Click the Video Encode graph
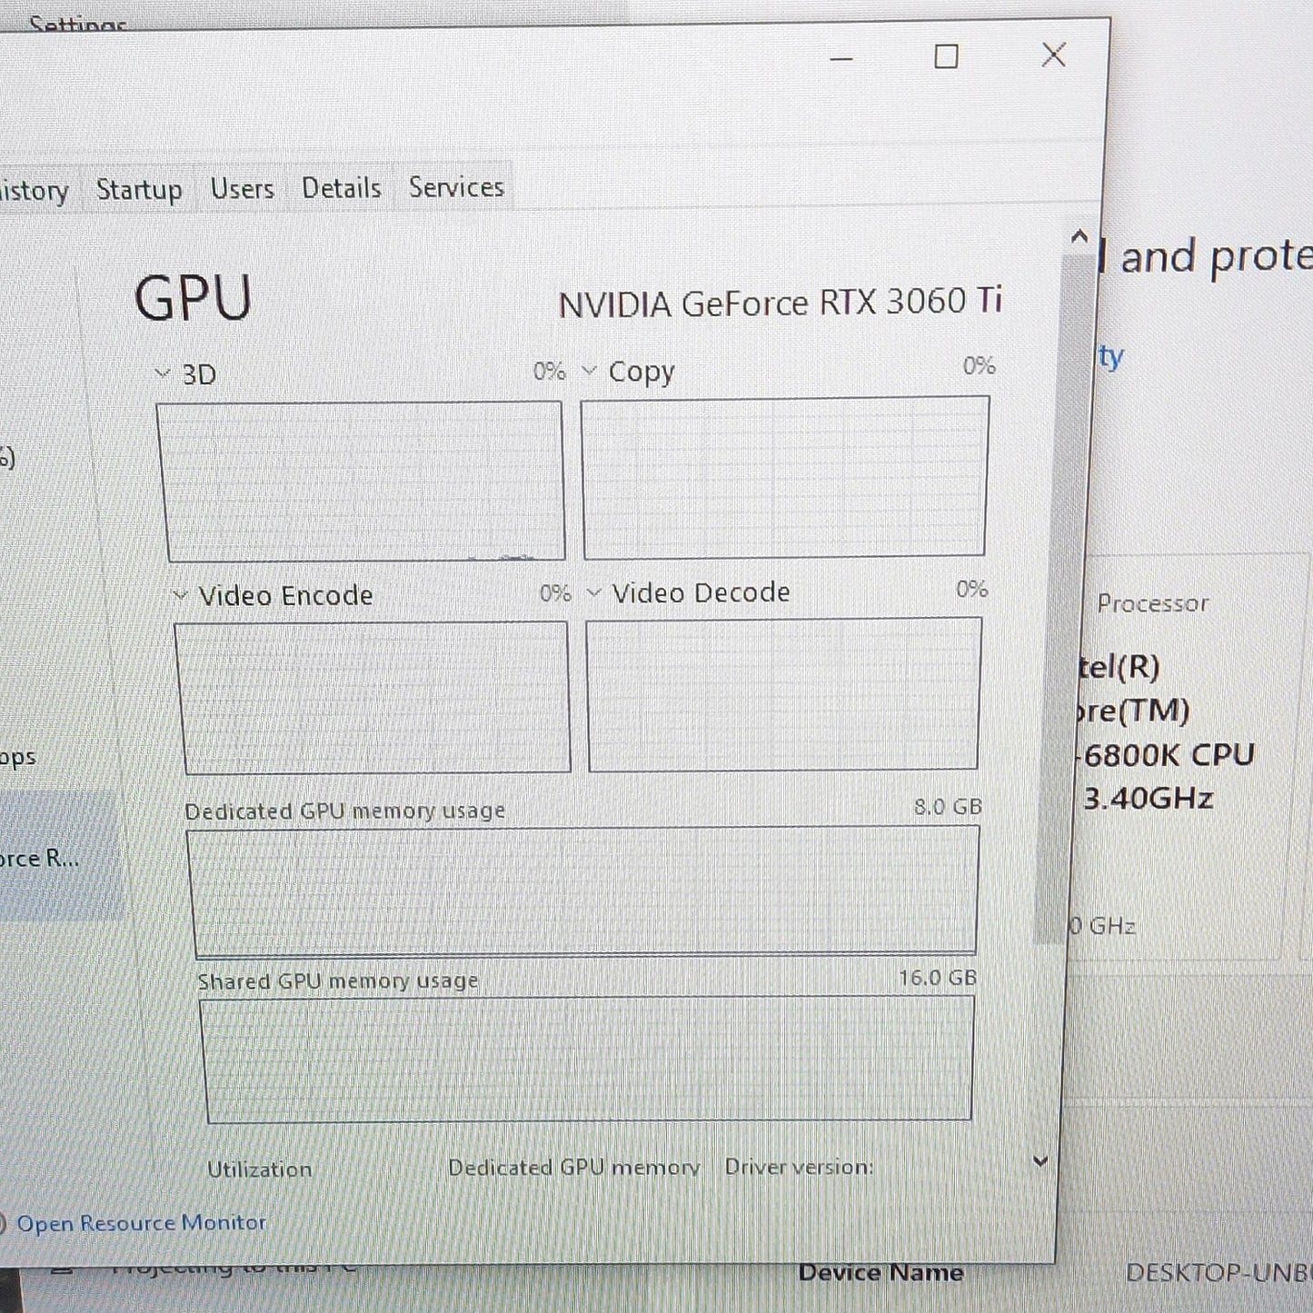The image size is (1313, 1313). [373, 698]
